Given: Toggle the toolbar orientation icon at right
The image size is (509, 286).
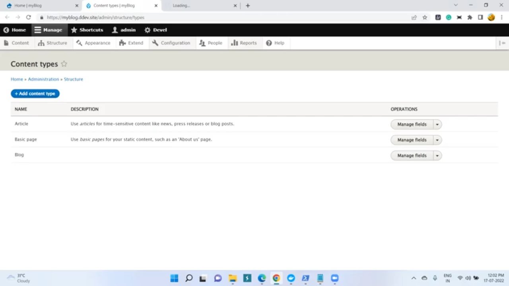Looking at the screenshot, I should [502, 43].
